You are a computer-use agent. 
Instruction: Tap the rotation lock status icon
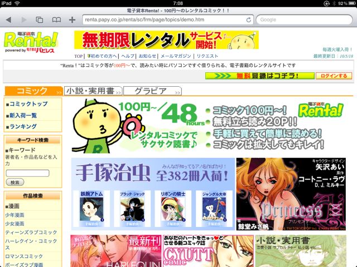[x=327, y=3]
